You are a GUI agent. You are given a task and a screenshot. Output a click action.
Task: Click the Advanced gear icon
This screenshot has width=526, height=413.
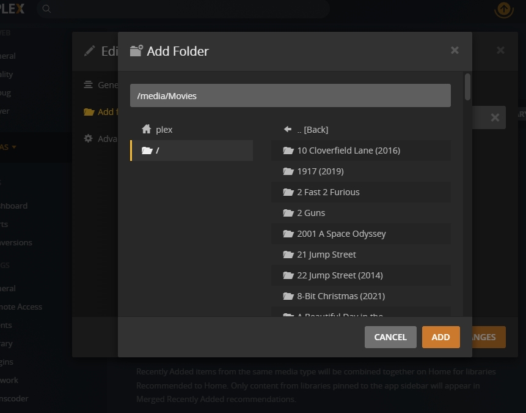(88, 138)
